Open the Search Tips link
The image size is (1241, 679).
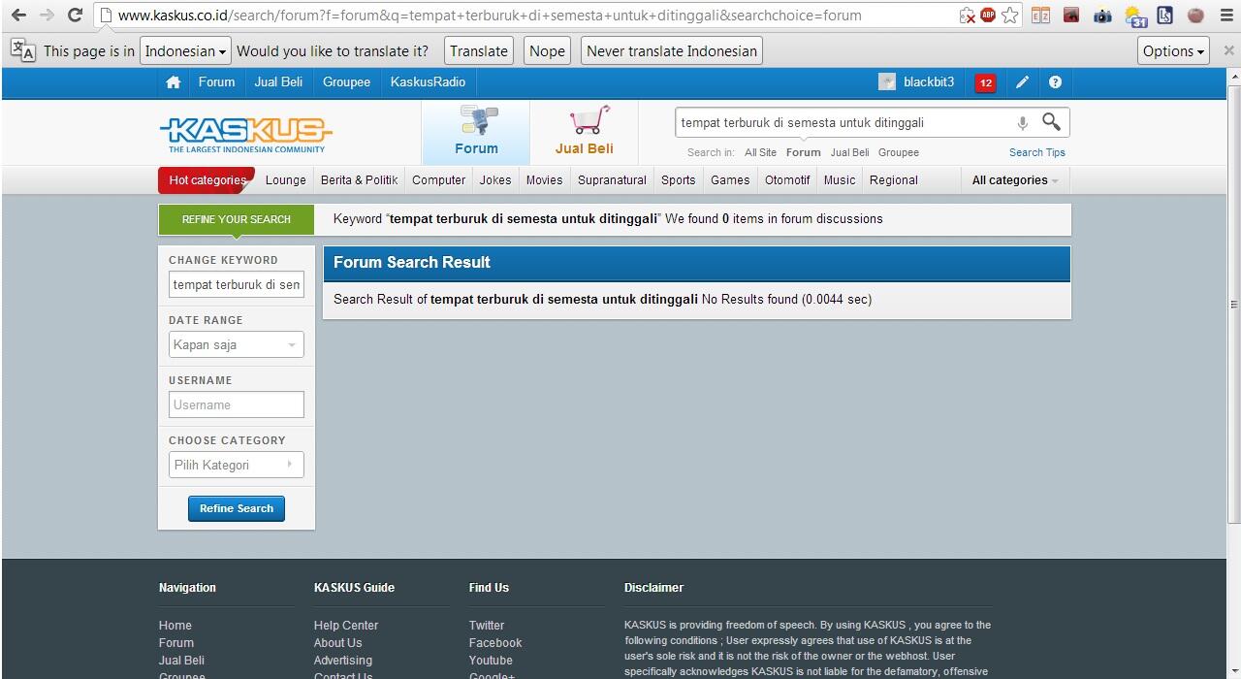(1036, 152)
